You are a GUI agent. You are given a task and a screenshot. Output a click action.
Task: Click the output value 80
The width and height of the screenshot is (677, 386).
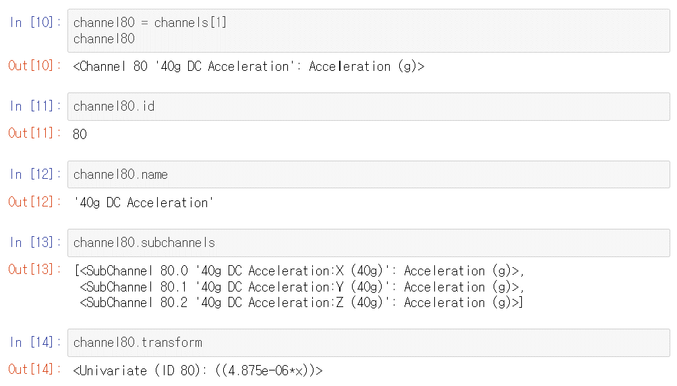[80, 134]
